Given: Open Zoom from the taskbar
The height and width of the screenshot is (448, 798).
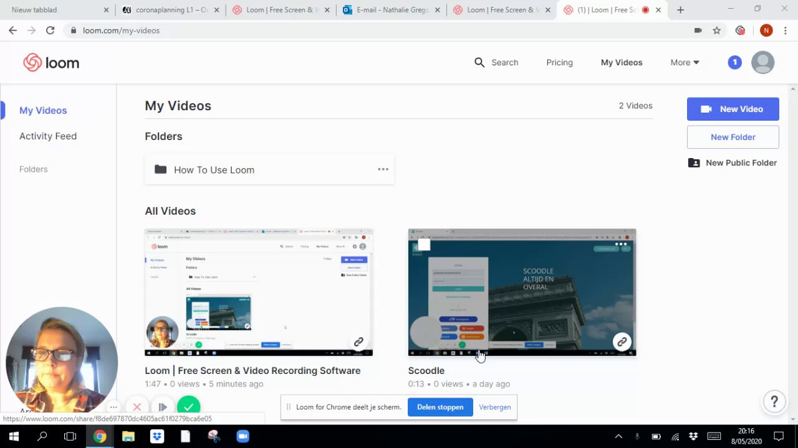Looking at the screenshot, I should coord(243,436).
